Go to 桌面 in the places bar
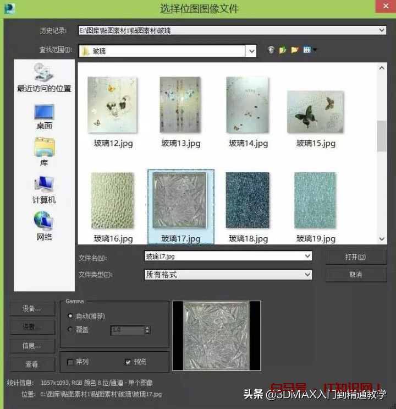The width and height of the screenshot is (396, 409). [x=44, y=117]
